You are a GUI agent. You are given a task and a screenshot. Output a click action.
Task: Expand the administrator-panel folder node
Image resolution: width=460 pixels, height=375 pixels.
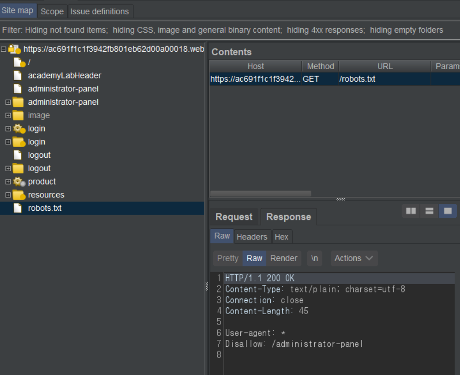pos(8,102)
